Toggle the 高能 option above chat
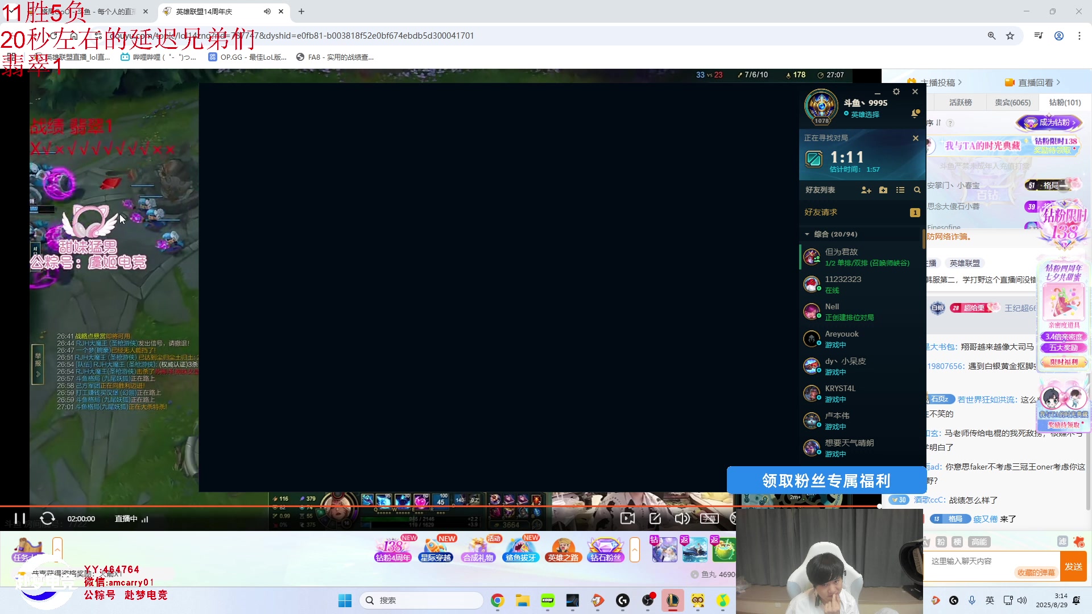The image size is (1092, 614). [979, 542]
